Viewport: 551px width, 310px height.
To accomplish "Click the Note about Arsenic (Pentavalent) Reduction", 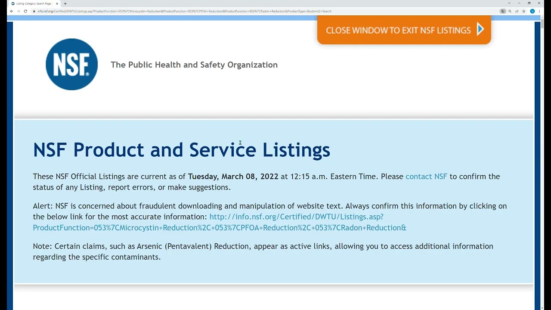I will 263,251.
